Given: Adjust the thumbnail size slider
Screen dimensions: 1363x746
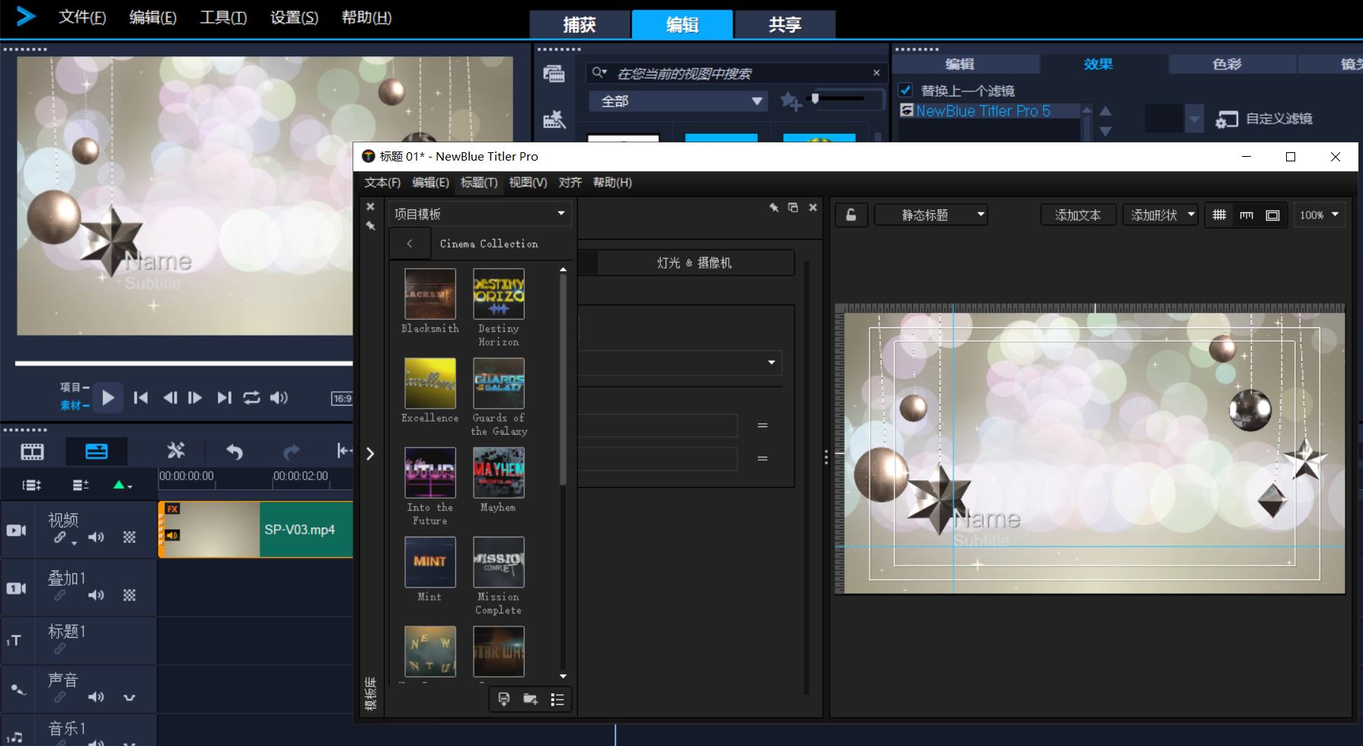Looking at the screenshot, I should coord(816,99).
